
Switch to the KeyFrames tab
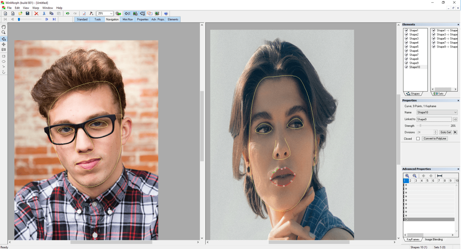(413, 239)
